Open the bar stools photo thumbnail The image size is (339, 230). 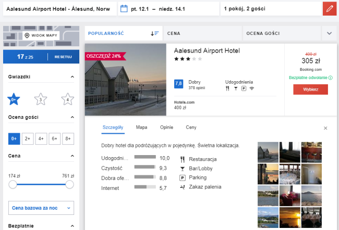(x=311, y=152)
